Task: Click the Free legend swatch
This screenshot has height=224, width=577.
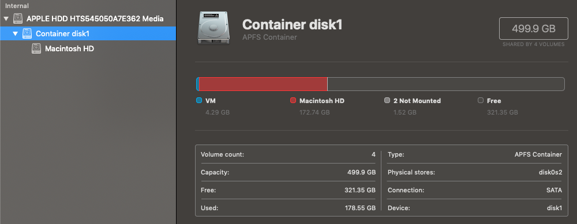Action: pyautogui.click(x=481, y=100)
